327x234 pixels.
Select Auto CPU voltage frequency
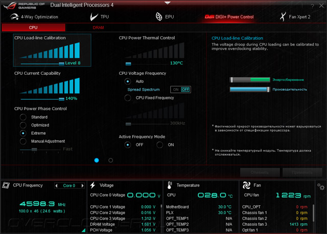[x=128, y=81]
